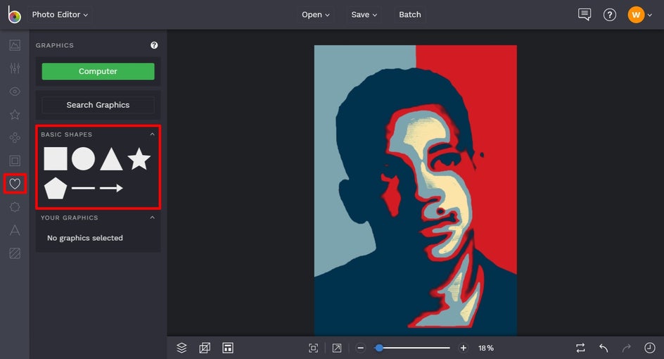Click the fullscreen arrow icon

[337, 348]
